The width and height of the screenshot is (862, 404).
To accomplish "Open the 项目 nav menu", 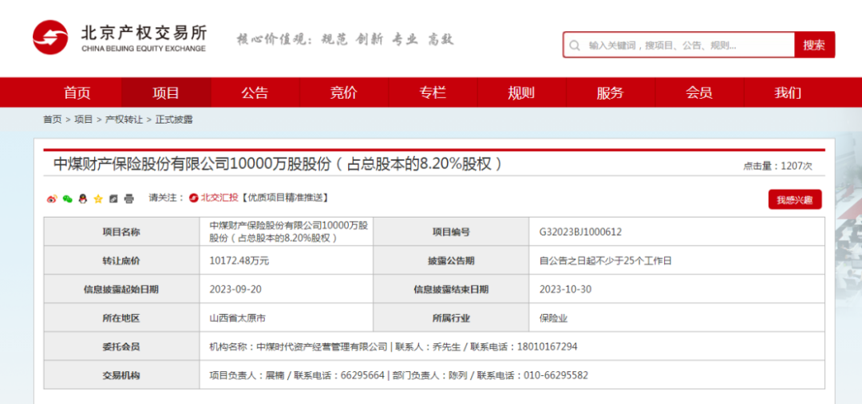I will [x=166, y=92].
